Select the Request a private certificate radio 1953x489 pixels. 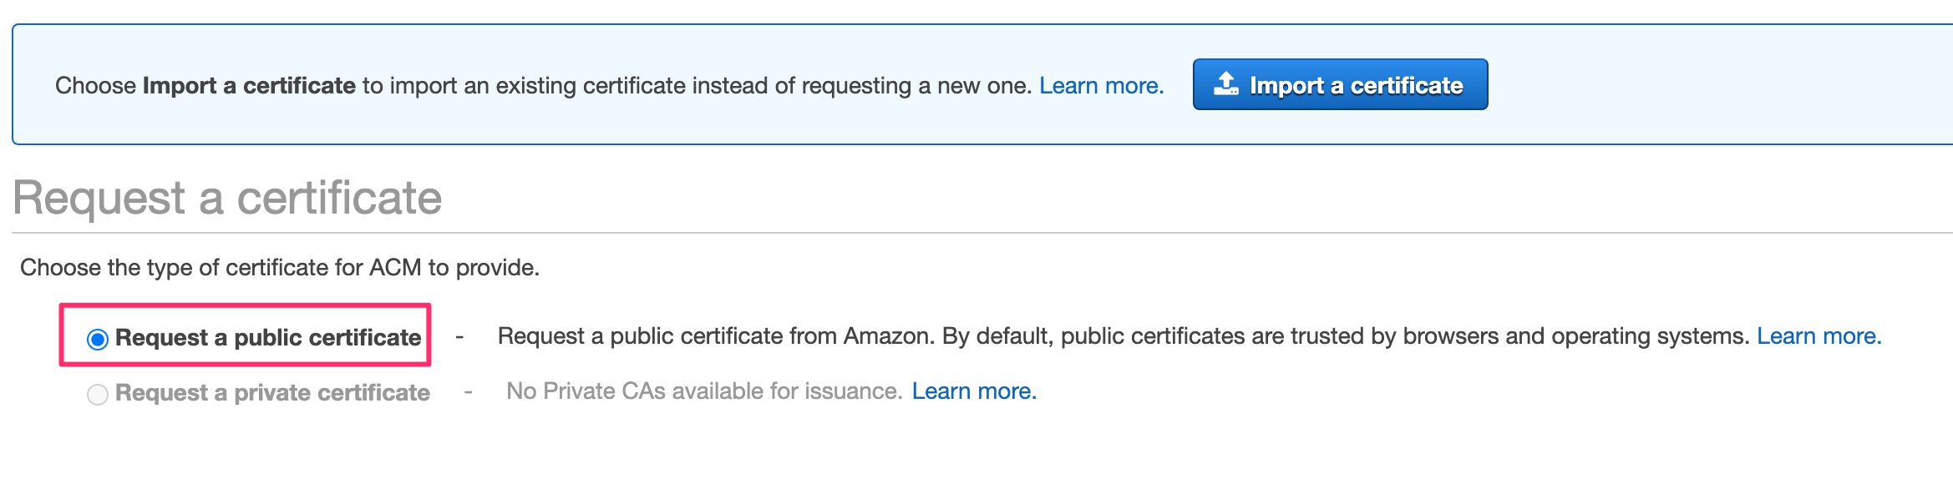98,394
